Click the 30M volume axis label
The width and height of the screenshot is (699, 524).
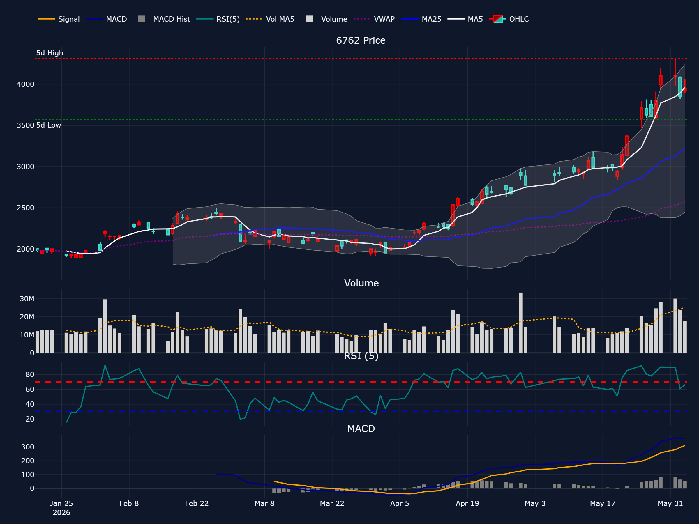(x=27, y=299)
